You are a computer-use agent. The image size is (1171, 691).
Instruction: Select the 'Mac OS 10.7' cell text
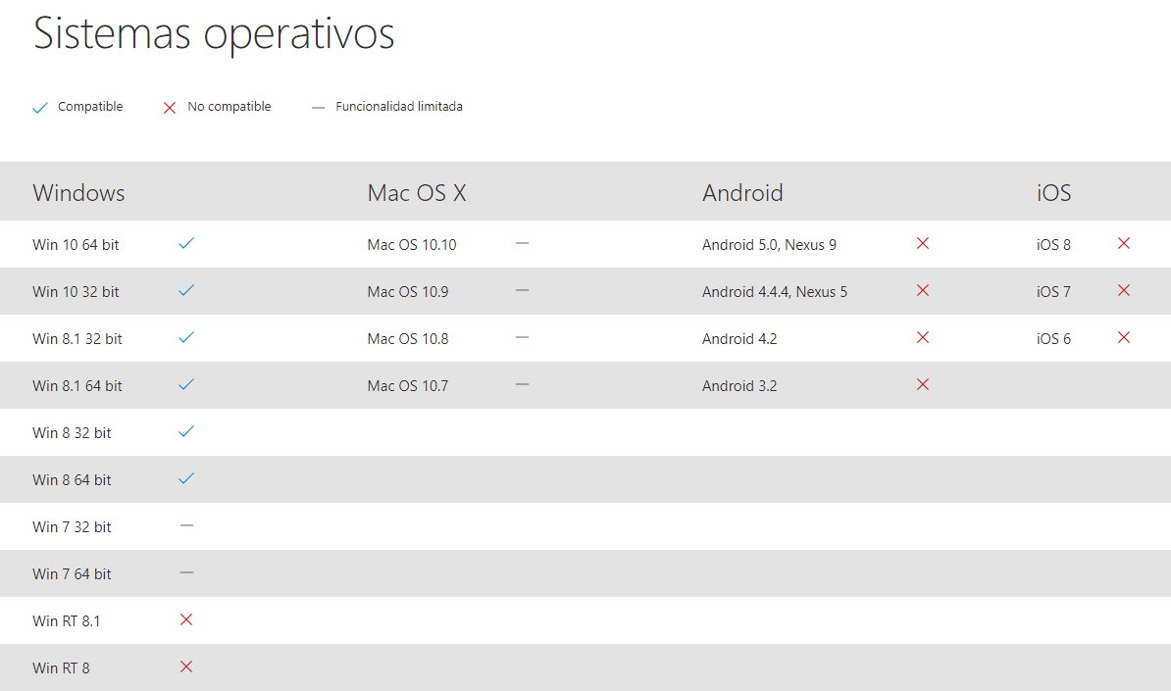[408, 386]
